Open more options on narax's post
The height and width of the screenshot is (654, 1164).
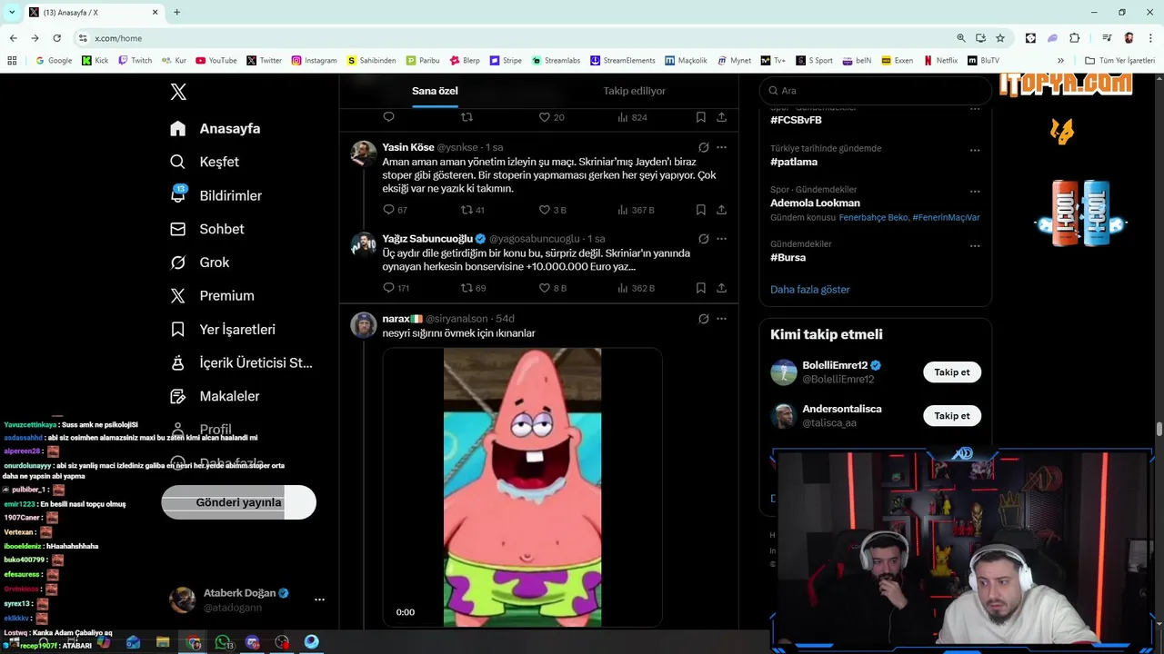721,319
